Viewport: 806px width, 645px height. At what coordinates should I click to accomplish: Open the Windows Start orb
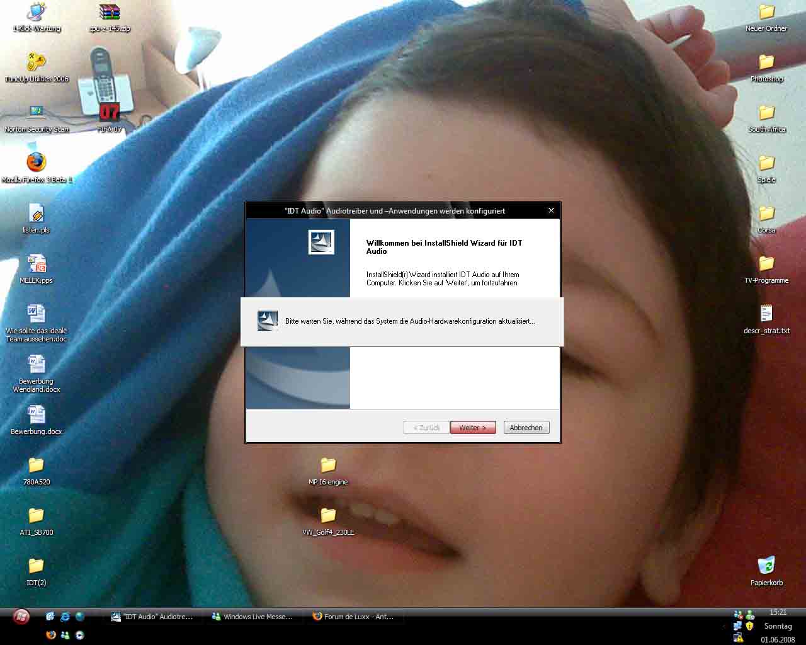[x=21, y=616]
